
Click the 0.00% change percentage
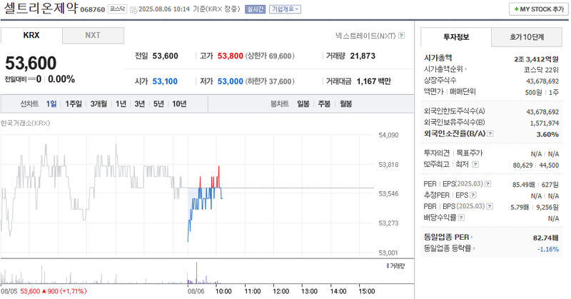tap(61, 79)
